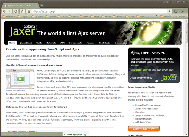The image size is (189, 137).
Task: Open the other bookmarks folder in Japanese
Action: (x=173, y=17)
